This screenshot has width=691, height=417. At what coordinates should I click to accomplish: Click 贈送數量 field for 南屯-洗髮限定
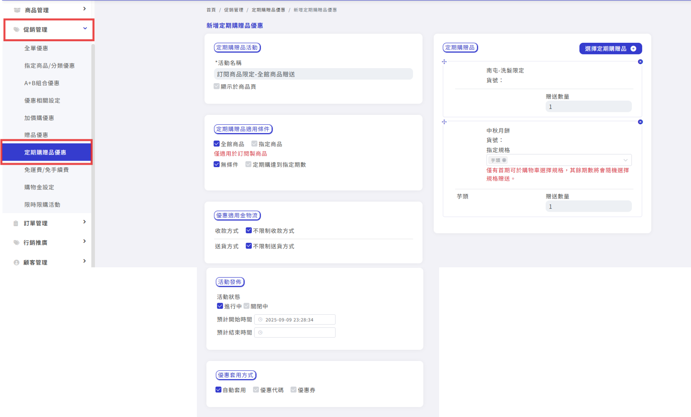pos(589,107)
